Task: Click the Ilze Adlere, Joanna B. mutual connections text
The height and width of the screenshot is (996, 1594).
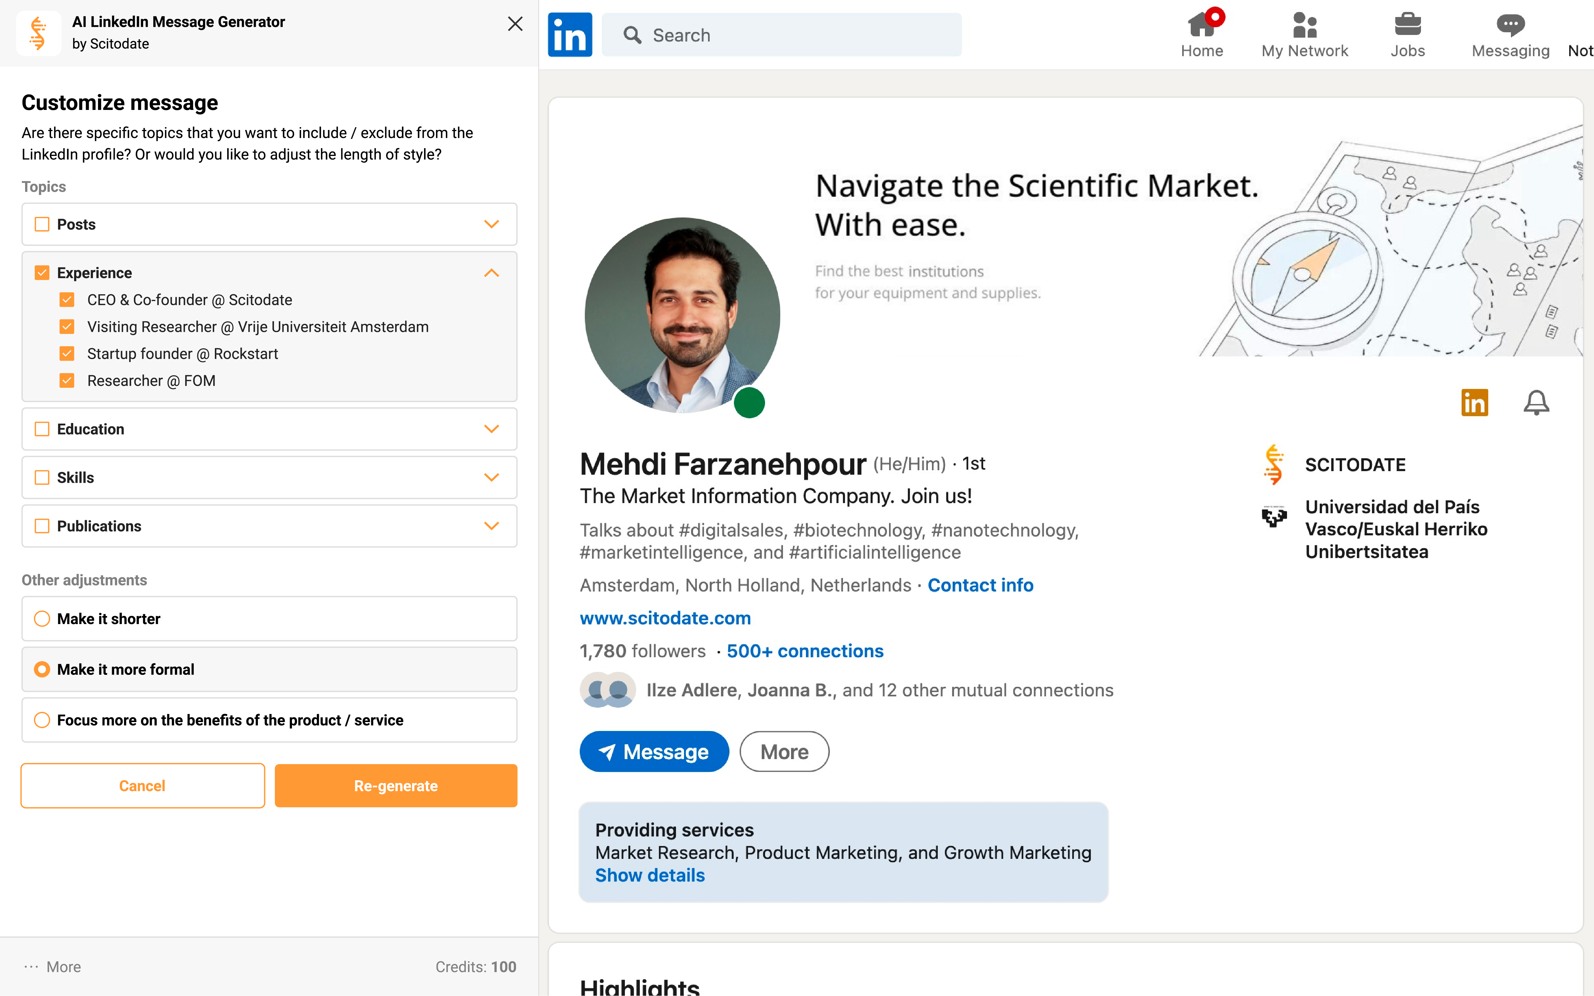Action: click(x=880, y=690)
